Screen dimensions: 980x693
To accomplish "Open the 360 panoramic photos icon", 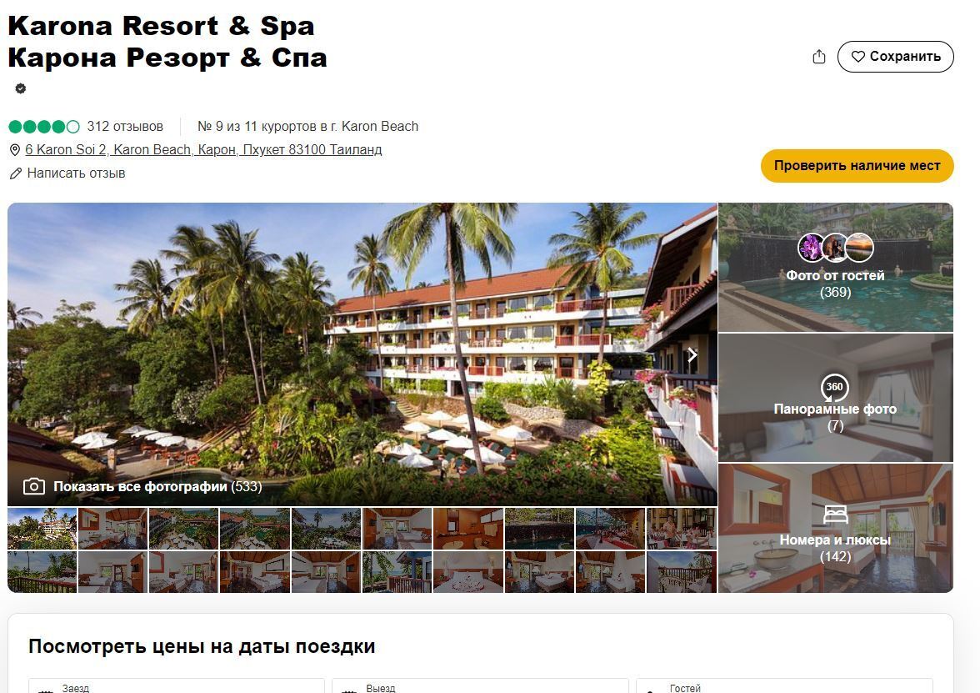I will click(x=834, y=387).
